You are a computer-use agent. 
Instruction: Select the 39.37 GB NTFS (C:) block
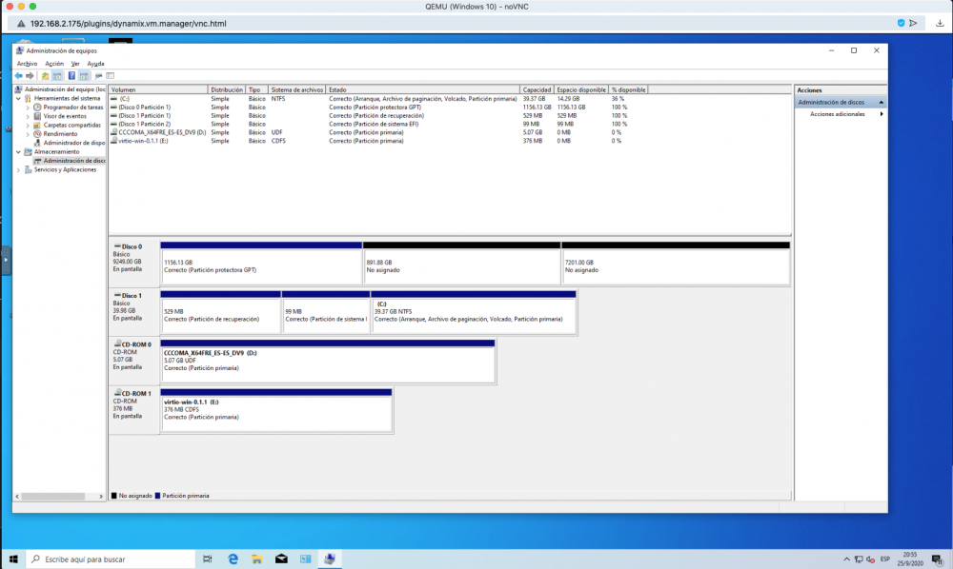click(x=474, y=312)
